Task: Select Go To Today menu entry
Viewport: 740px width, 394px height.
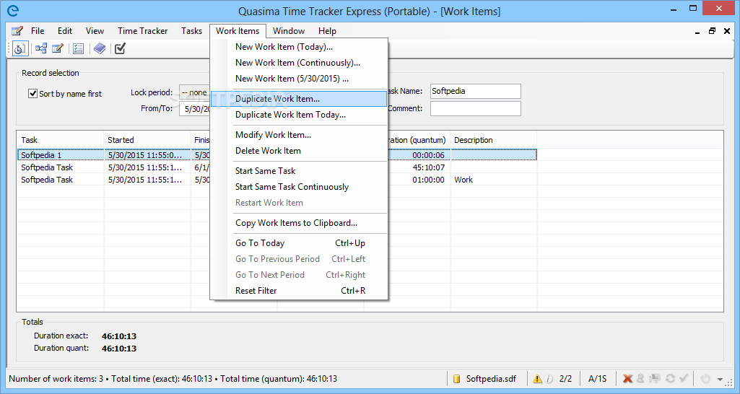Action: click(299, 243)
